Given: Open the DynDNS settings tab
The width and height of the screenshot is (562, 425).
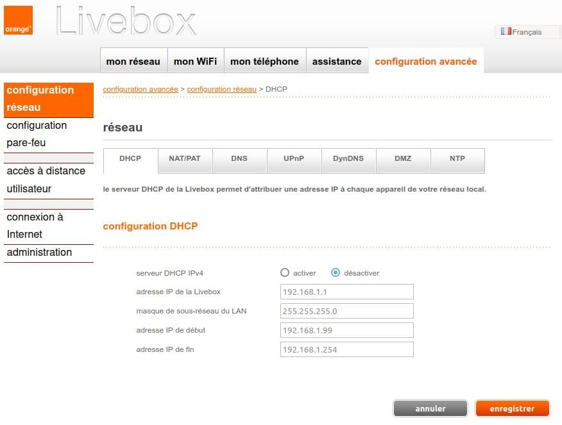Looking at the screenshot, I should pos(348,159).
